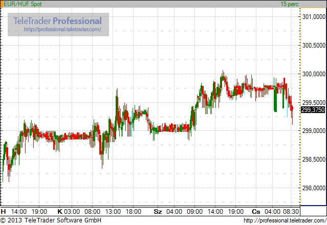Click the EUR/HUF Spot chart title
The image size is (327, 225).
point(23,4)
